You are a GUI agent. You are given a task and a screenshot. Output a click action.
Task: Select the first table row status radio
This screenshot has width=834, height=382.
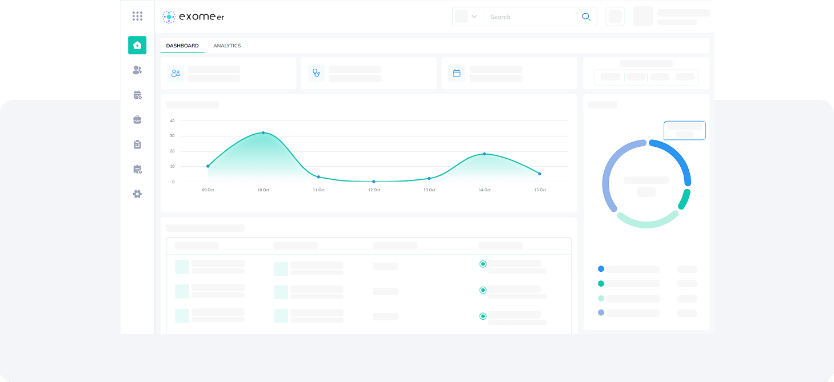(483, 264)
